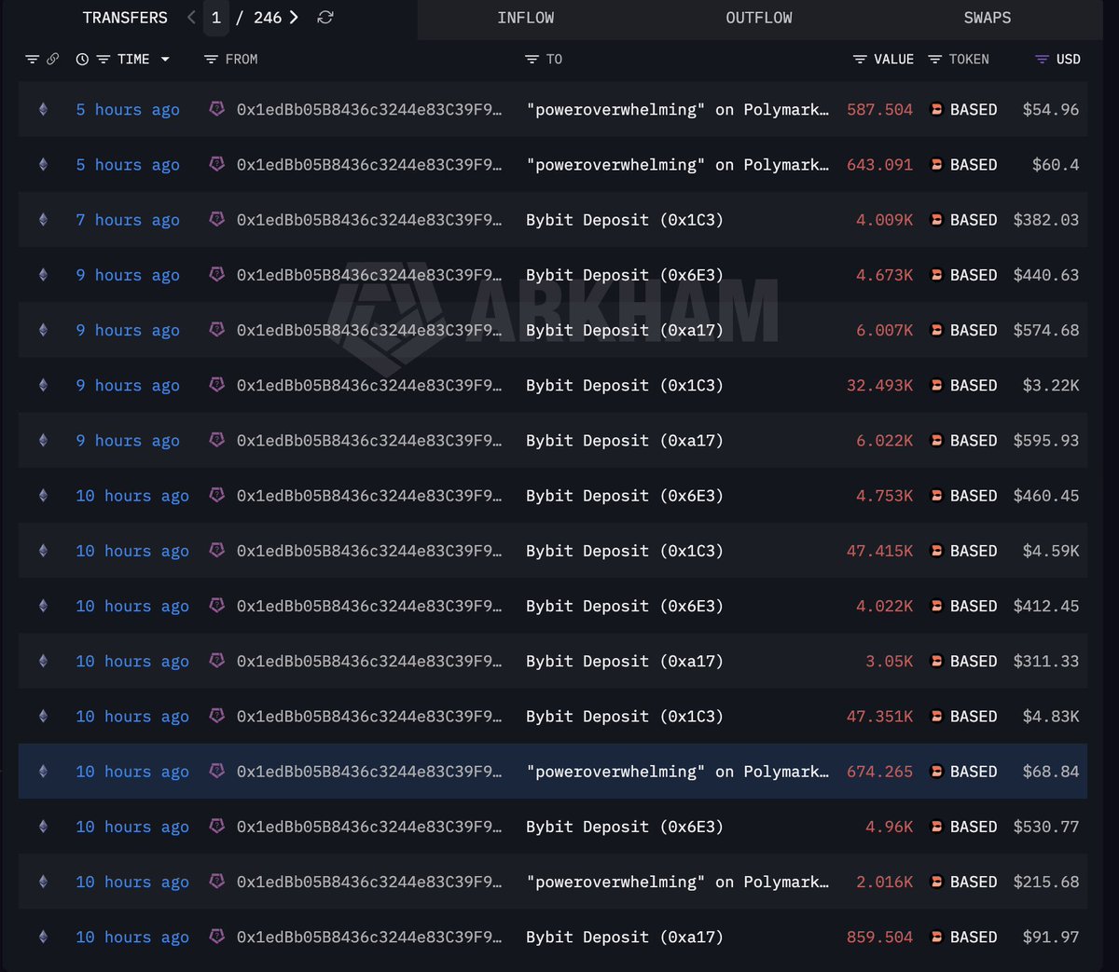Click the BASED token icon in the $4.59K row
Viewport: 1119px width, 972px height.
(936, 551)
